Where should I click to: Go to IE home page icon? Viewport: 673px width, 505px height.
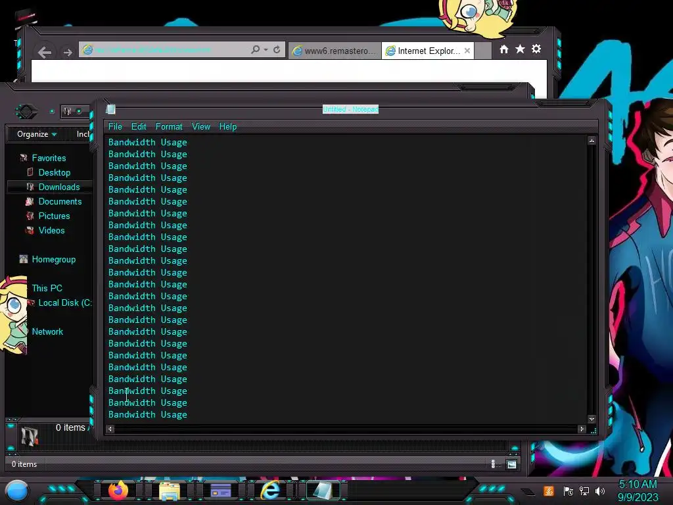504,49
